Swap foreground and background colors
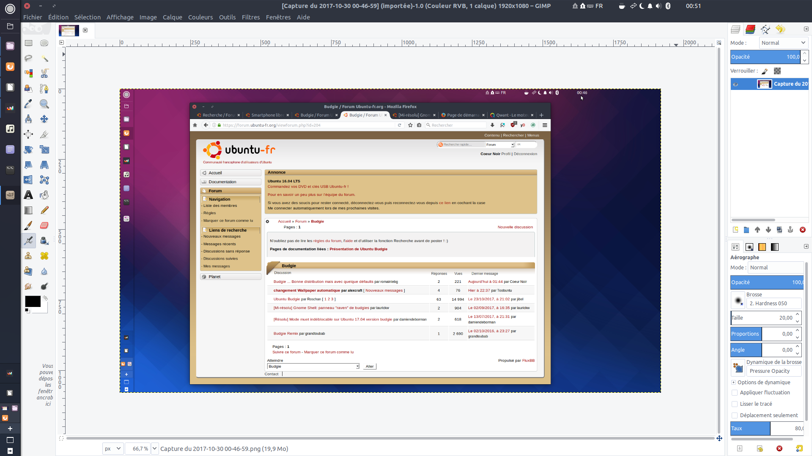812x456 pixels. tap(45, 298)
